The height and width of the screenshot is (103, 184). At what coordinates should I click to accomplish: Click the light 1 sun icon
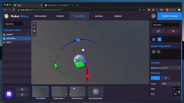tap(4, 42)
